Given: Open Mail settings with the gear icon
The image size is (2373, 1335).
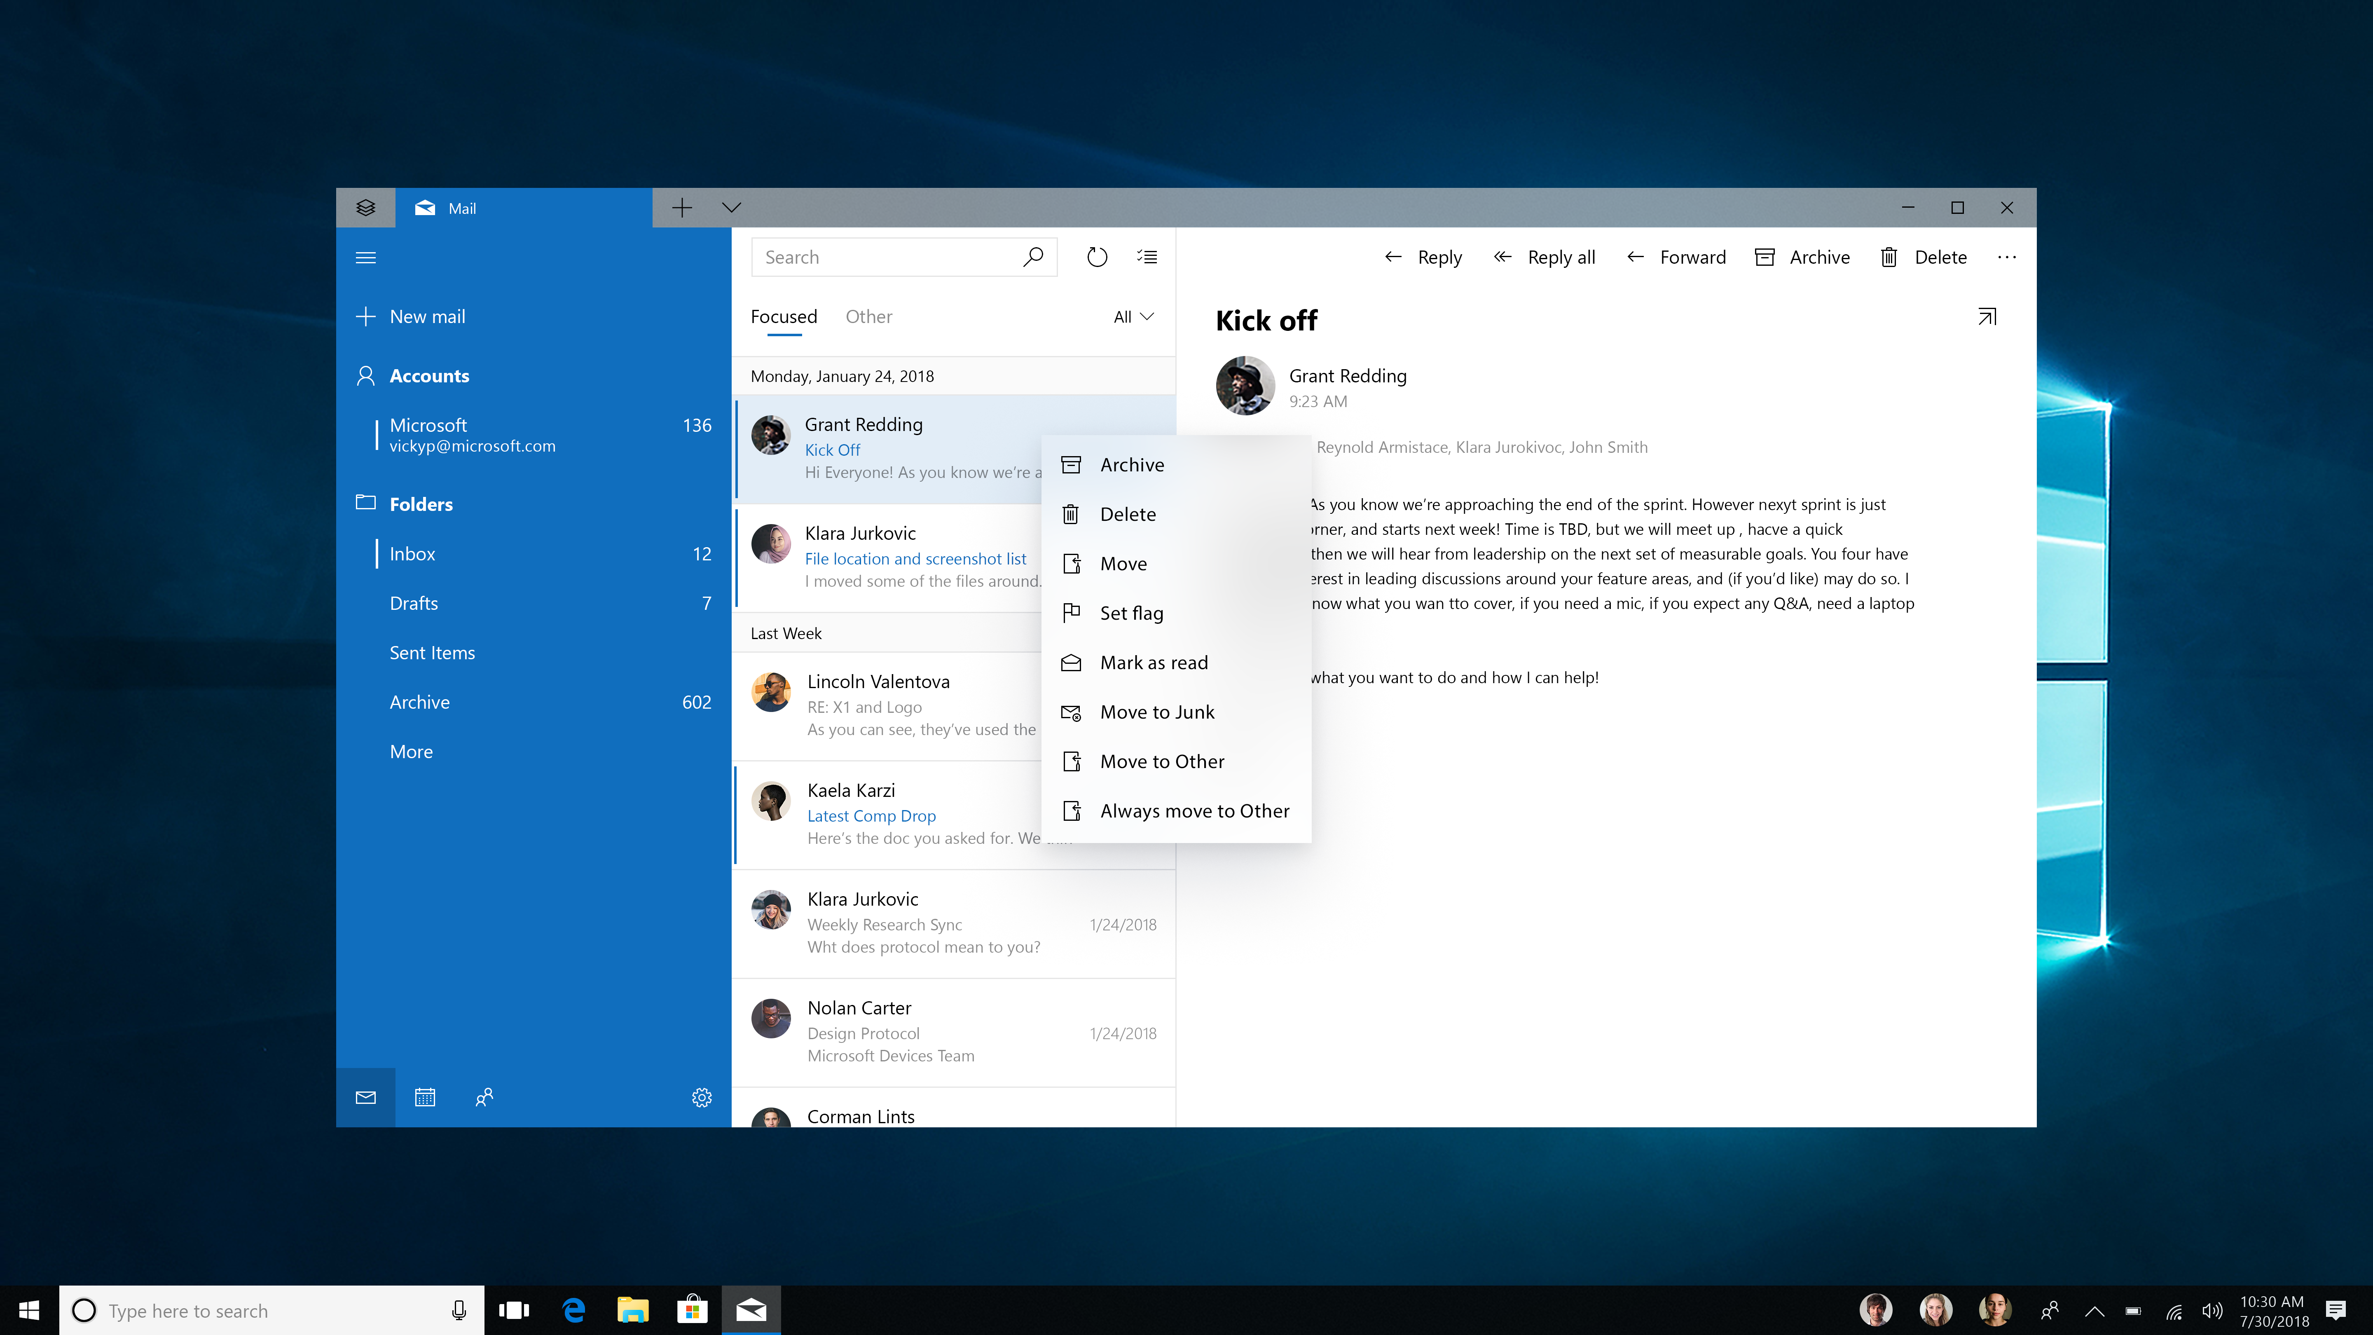Looking at the screenshot, I should [x=702, y=1097].
